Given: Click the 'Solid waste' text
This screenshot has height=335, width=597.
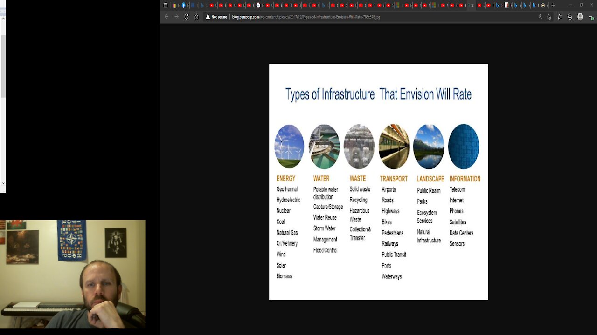Looking at the screenshot, I should (x=360, y=189).
